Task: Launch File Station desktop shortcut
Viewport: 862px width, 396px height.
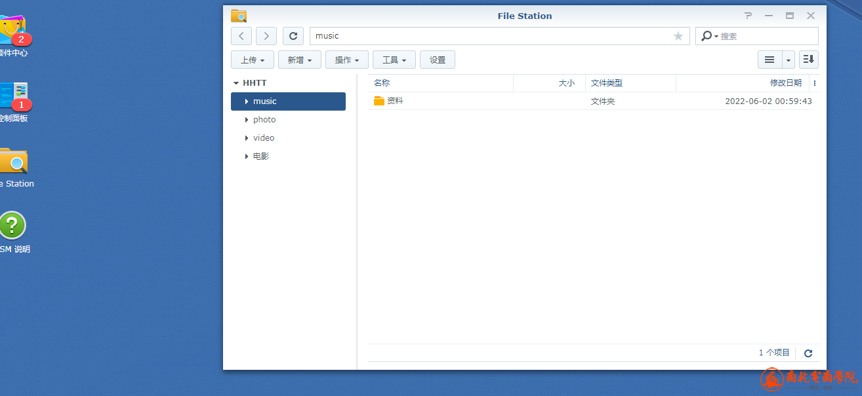Action: pos(13,161)
